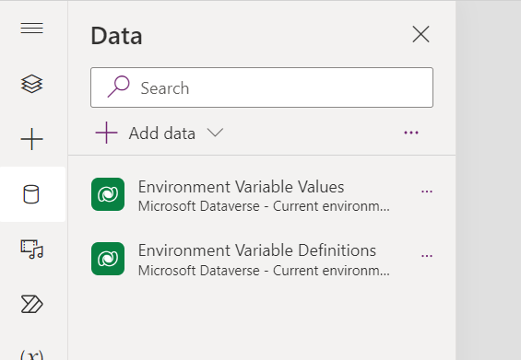Screen dimensions: 521x360
Task: Expand the Add data dropdown chevron
Action: pos(215,133)
